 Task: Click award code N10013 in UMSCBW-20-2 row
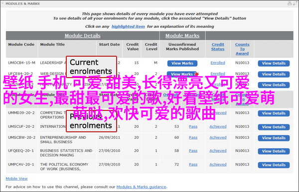(242, 137)
